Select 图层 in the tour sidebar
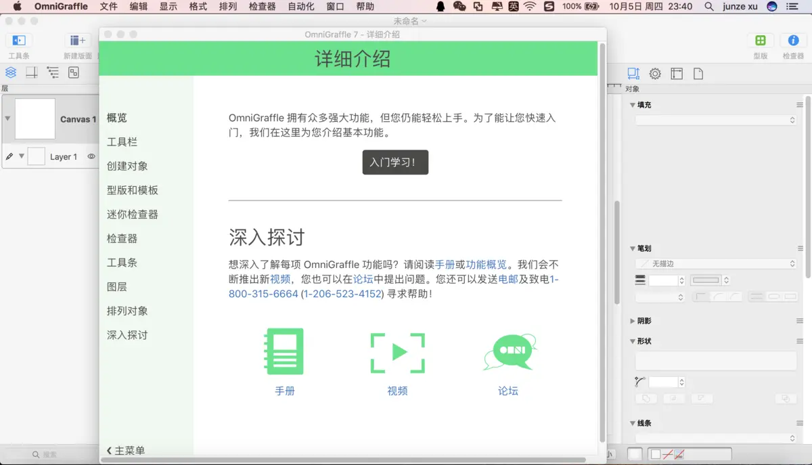The height and width of the screenshot is (465, 812). click(117, 287)
